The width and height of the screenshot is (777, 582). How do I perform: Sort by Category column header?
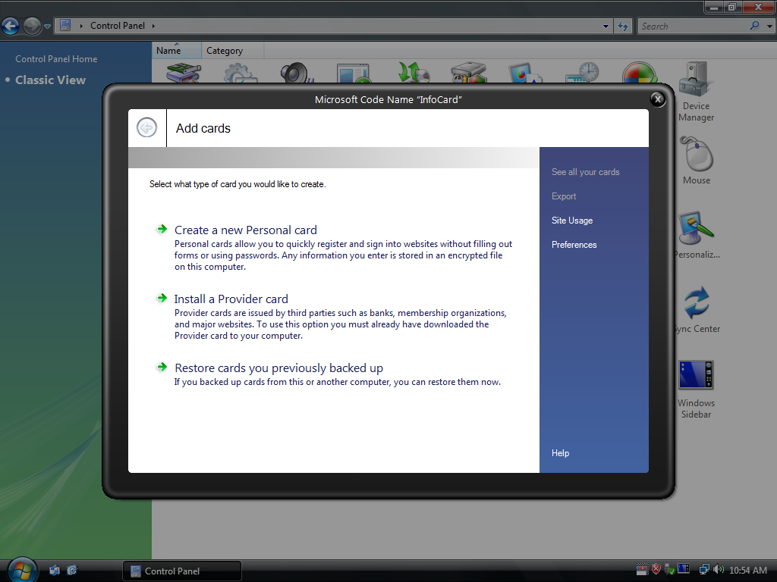232,51
